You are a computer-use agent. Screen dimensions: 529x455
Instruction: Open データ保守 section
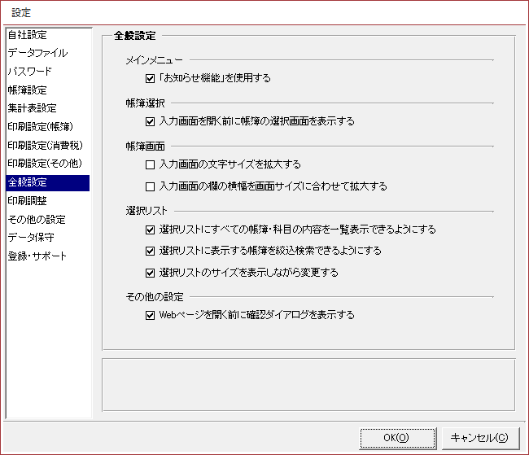(33, 238)
